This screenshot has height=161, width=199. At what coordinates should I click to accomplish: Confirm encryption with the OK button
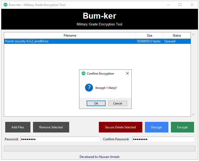tap(96, 103)
